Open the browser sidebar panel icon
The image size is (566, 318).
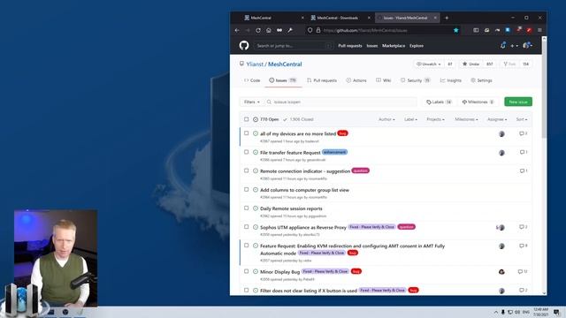click(476, 30)
